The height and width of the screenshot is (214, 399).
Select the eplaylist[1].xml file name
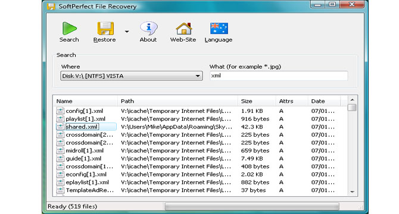click(x=88, y=182)
